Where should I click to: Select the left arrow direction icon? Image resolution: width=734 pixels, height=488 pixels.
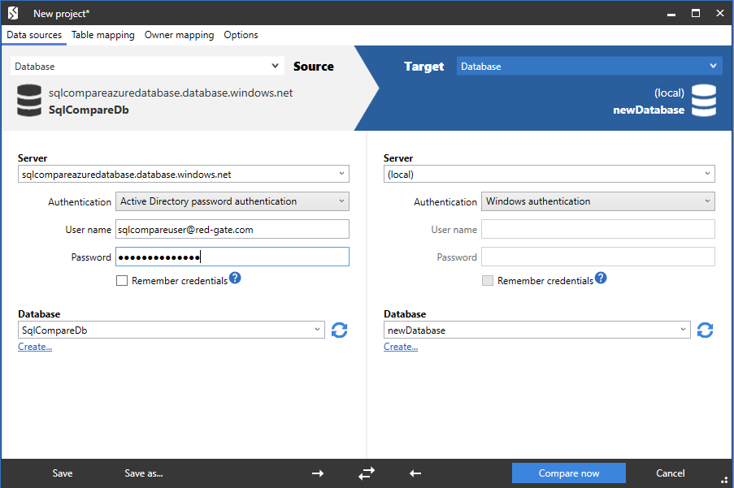[x=415, y=473]
